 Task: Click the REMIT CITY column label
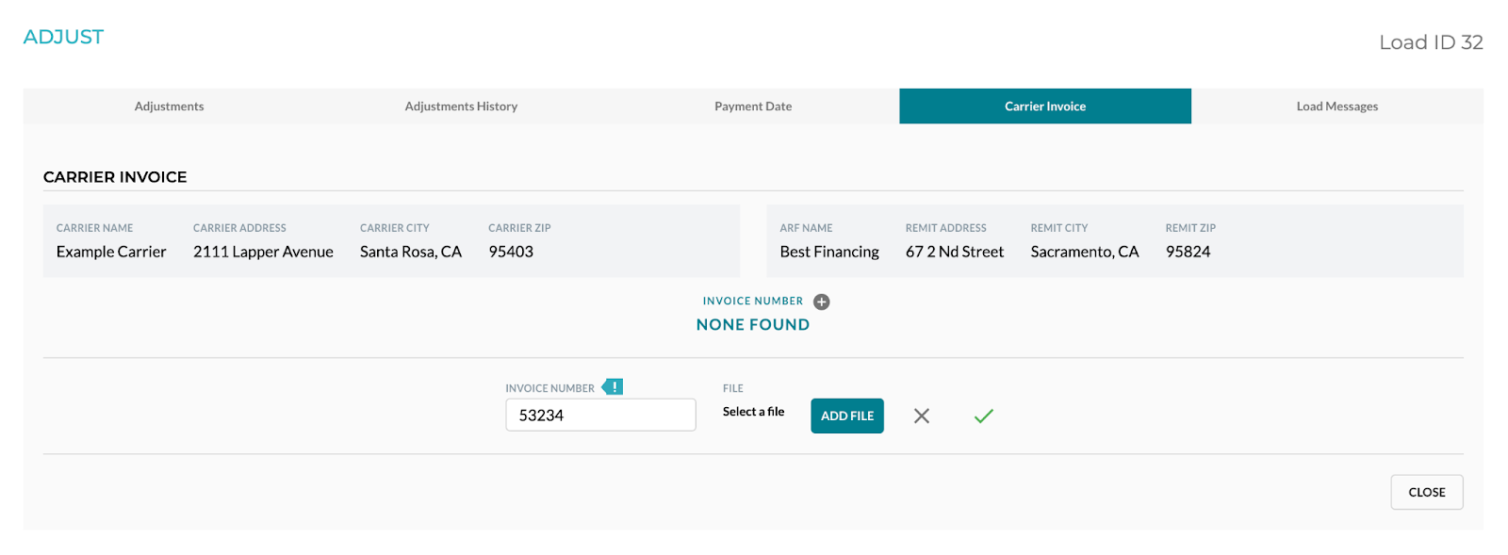(1059, 228)
